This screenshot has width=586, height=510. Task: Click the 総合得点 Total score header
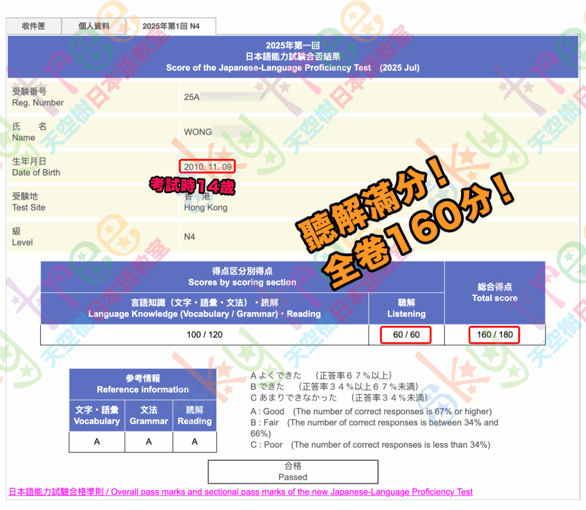[x=494, y=293]
